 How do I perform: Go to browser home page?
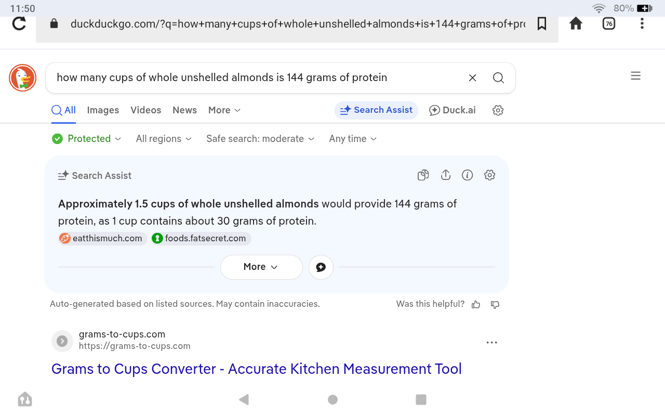point(576,23)
